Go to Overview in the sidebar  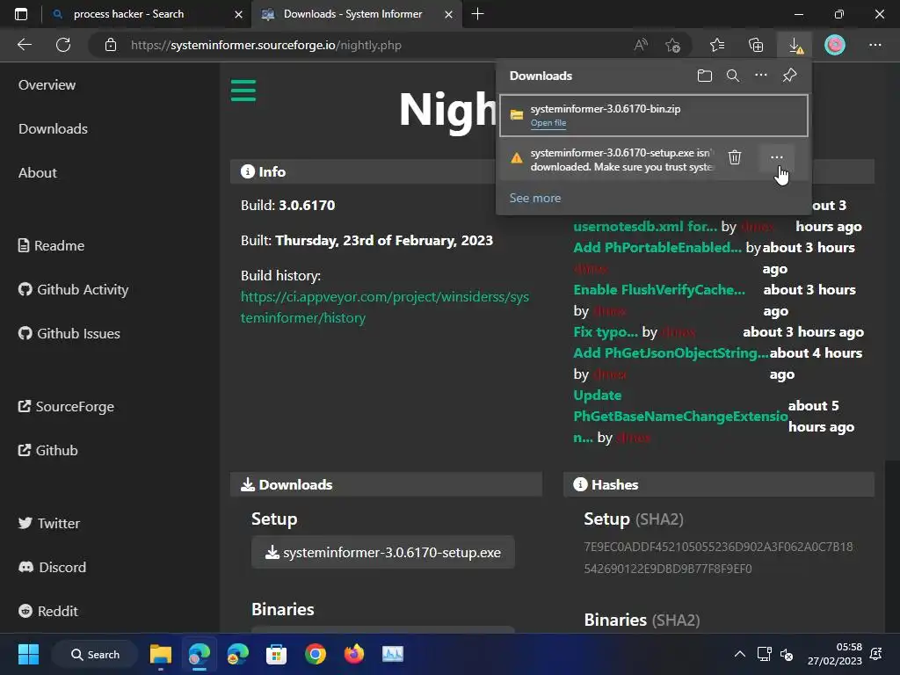click(x=47, y=85)
